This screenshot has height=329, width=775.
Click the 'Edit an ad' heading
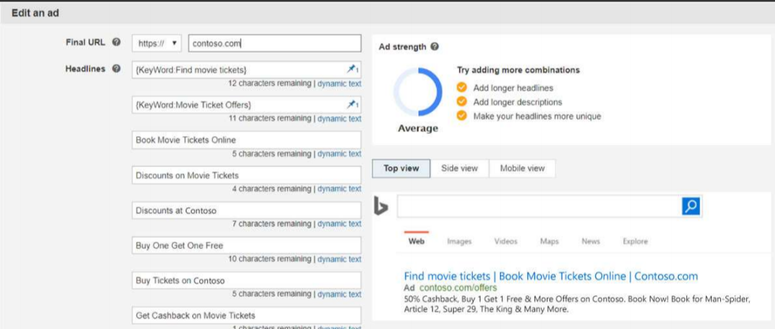click(x=35, y=14)
